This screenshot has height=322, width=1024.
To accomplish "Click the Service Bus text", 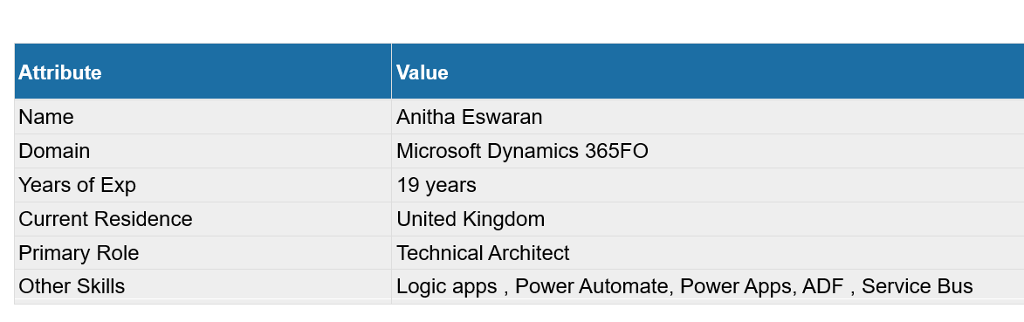I will [x=917, y=286].
